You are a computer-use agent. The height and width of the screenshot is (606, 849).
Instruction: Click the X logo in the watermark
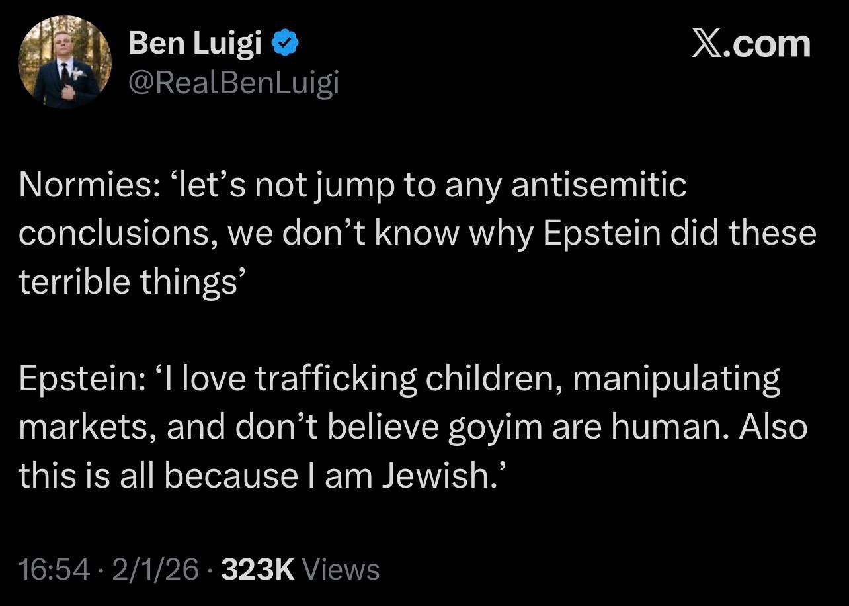707,44
